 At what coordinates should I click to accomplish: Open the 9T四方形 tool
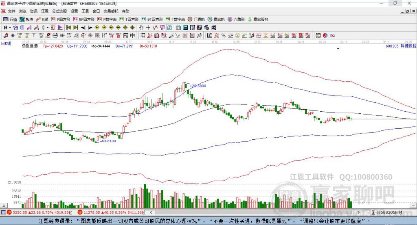click(x=152, y=19)
